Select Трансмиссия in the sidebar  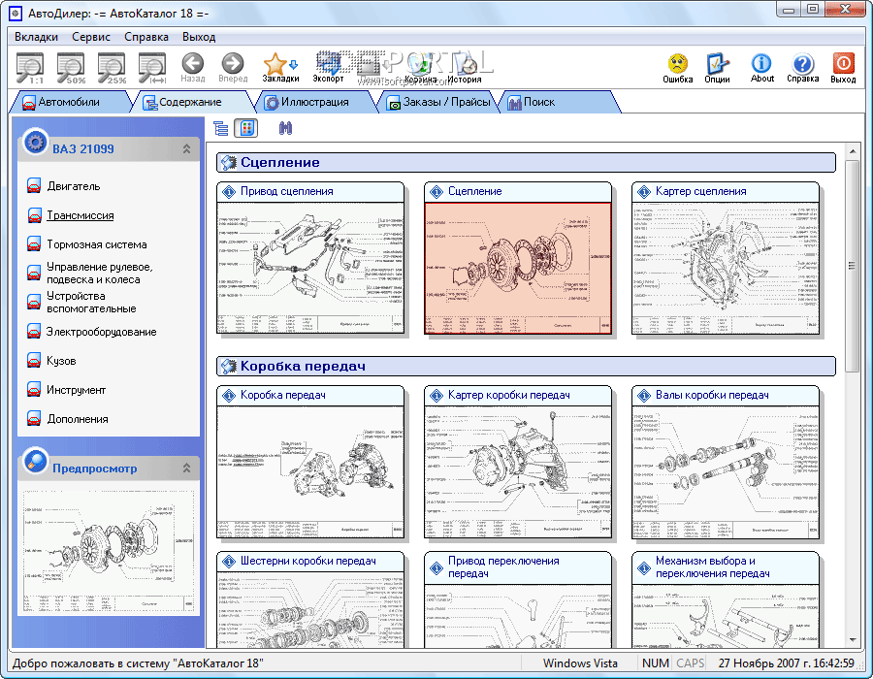81,215
